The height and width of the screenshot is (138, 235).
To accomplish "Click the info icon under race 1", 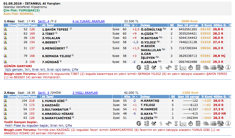I will coord(228,67).
